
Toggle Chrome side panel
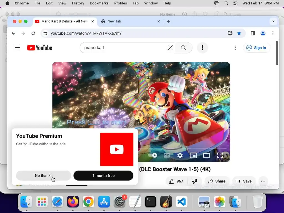[x=253, y=33]
